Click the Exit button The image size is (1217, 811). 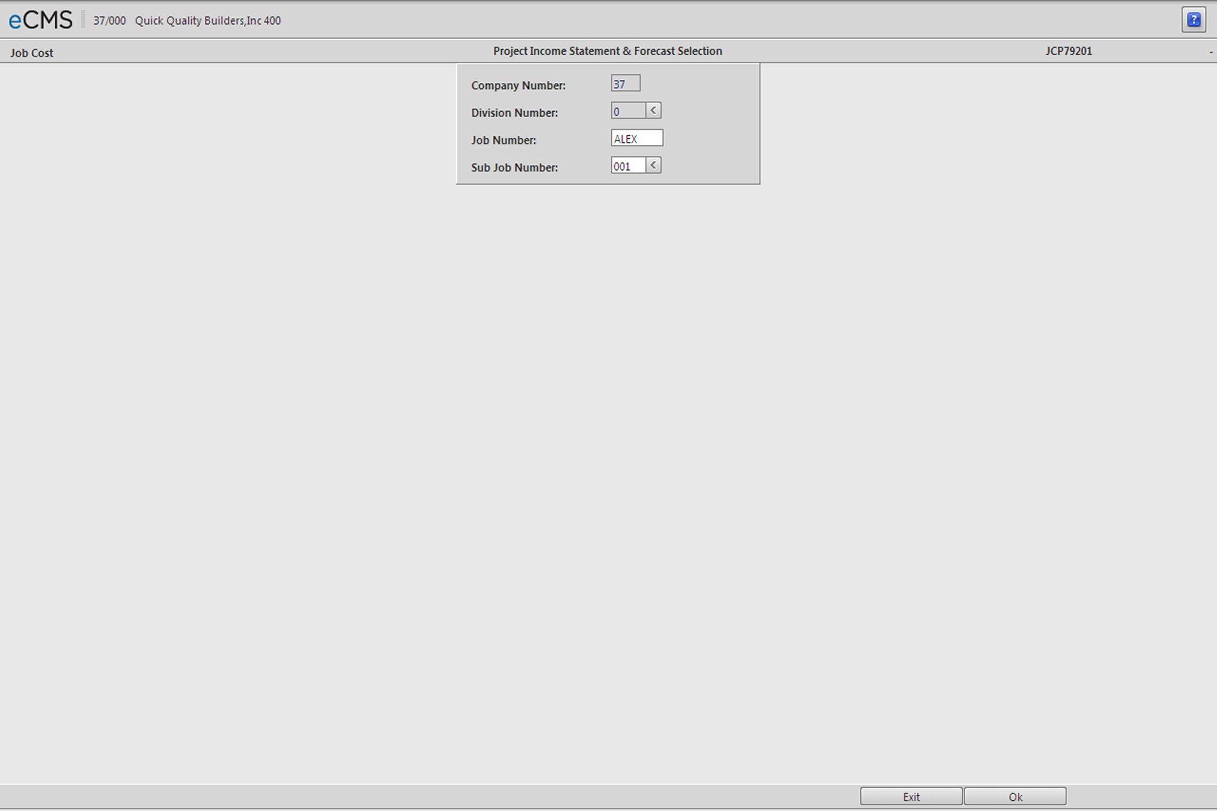click(911, 797)
